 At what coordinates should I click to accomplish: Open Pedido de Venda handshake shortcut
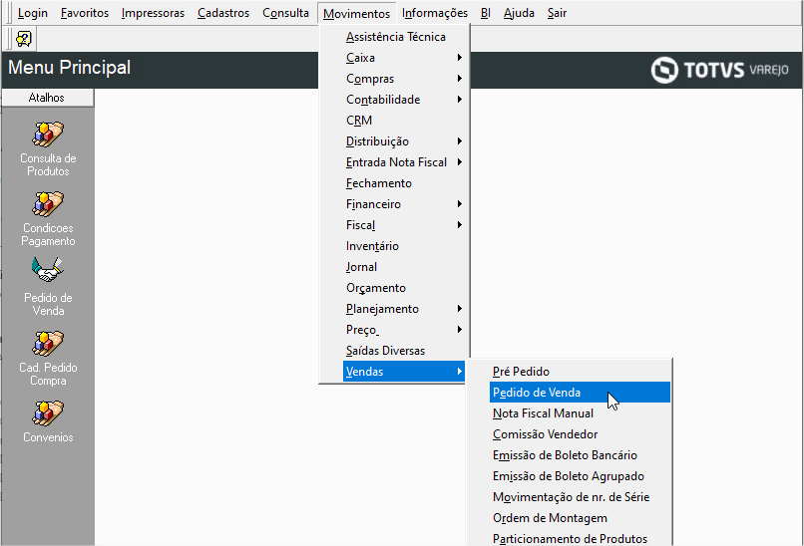click(48, 270)
